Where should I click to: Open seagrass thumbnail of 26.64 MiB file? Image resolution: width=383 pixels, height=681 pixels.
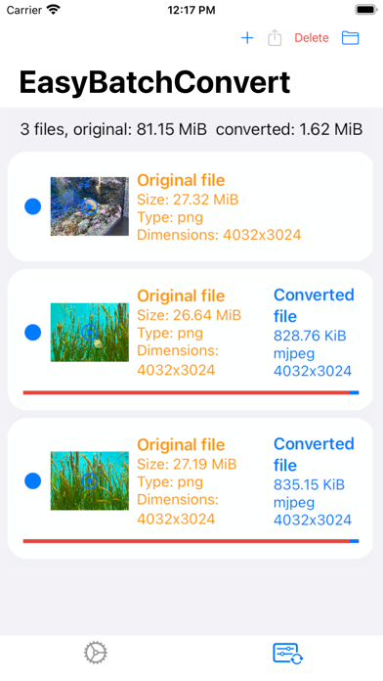(x=89, y=333)
